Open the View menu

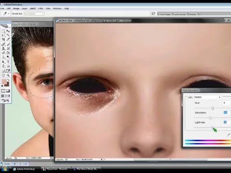(x=48, y=9)
